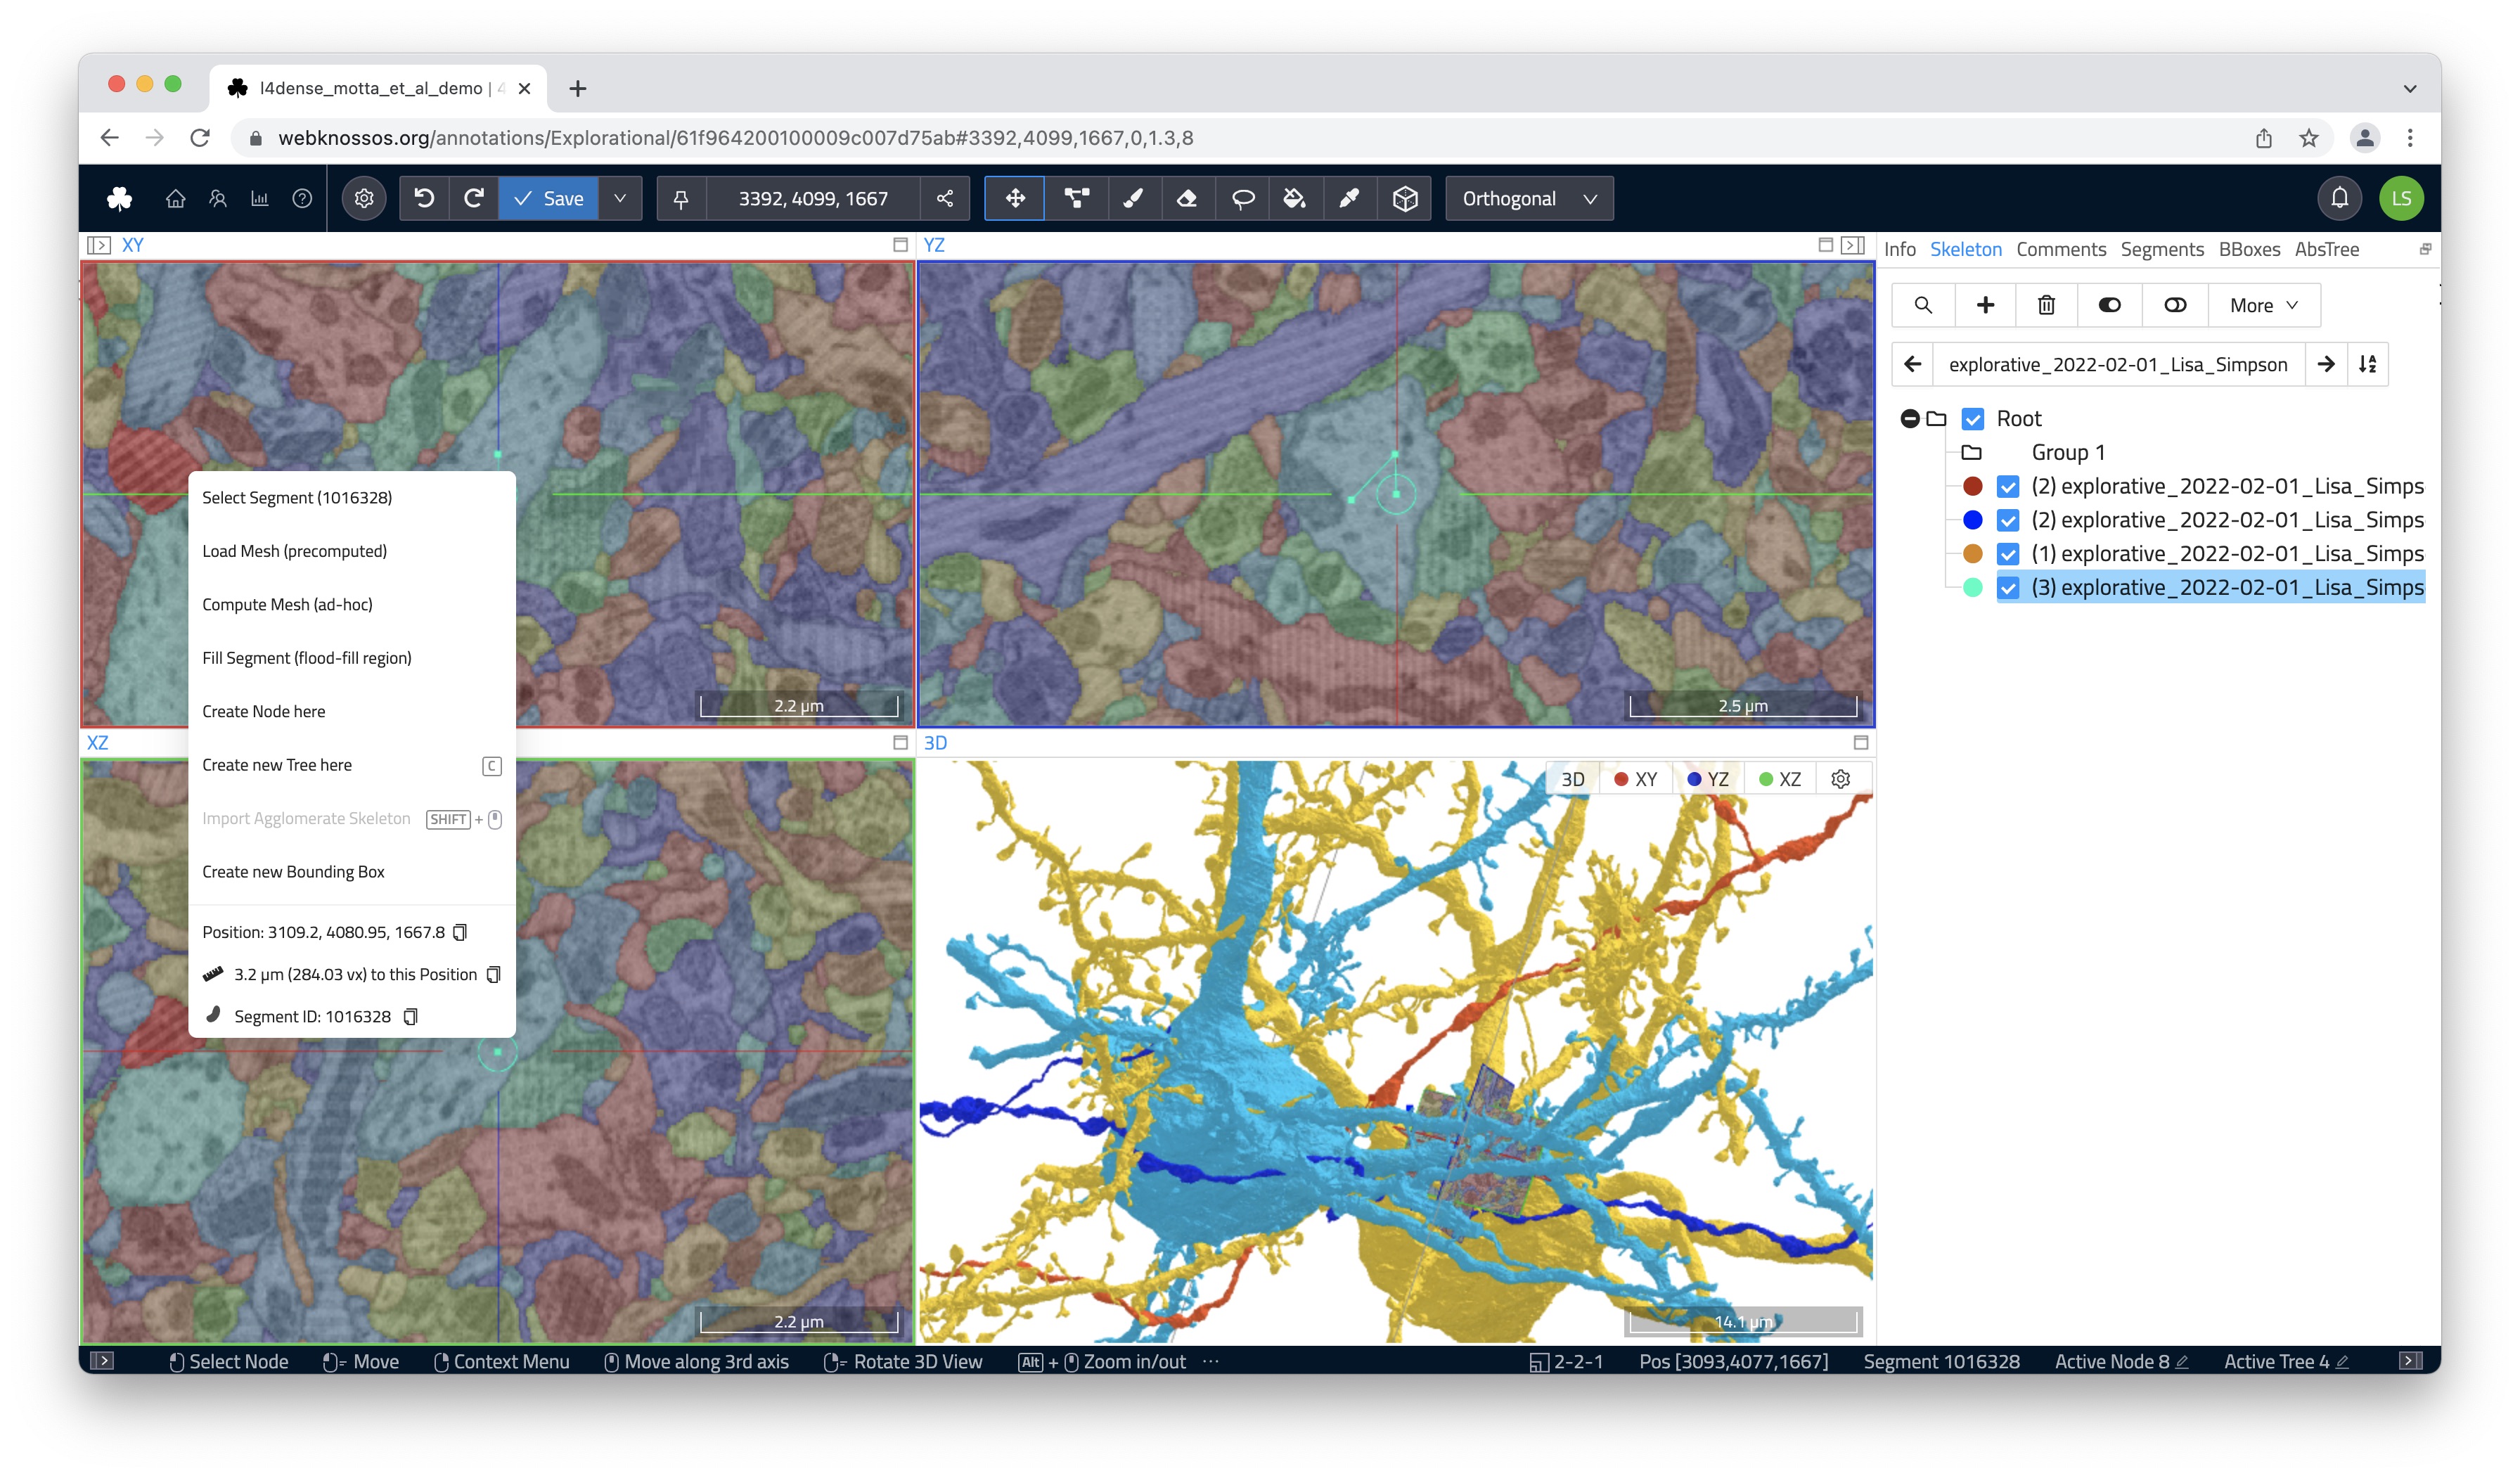
Task: Redo annotation action
Action: click(474, 198)
